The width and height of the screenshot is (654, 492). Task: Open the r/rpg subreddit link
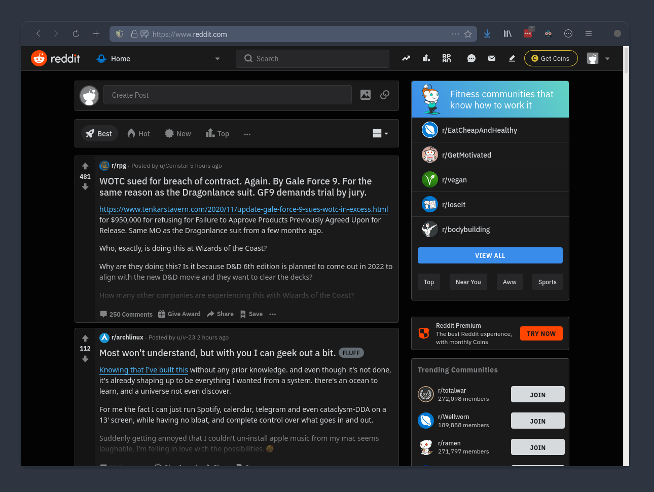point(119,165)
